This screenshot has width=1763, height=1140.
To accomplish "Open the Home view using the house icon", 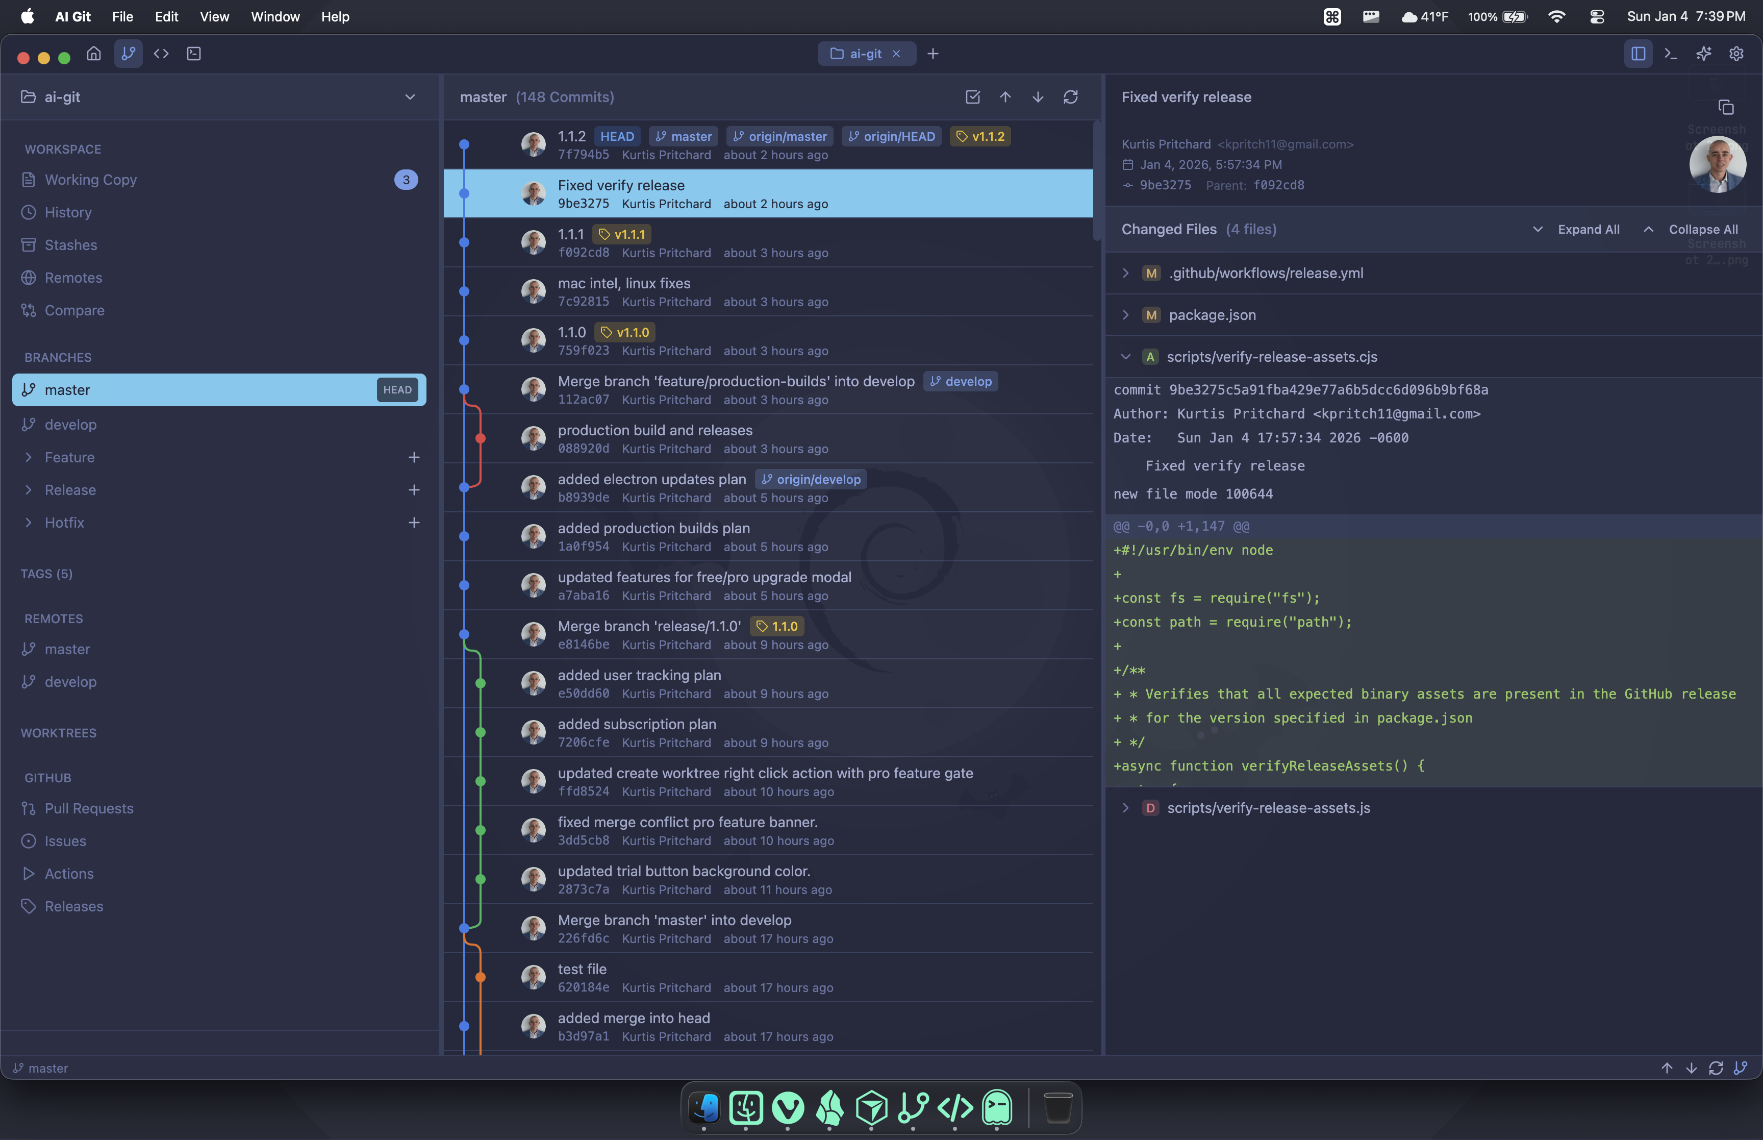I will pos(93,53).
